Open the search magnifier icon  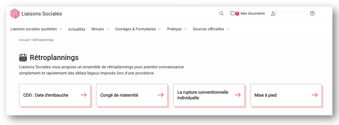click(x=221, y=13)
